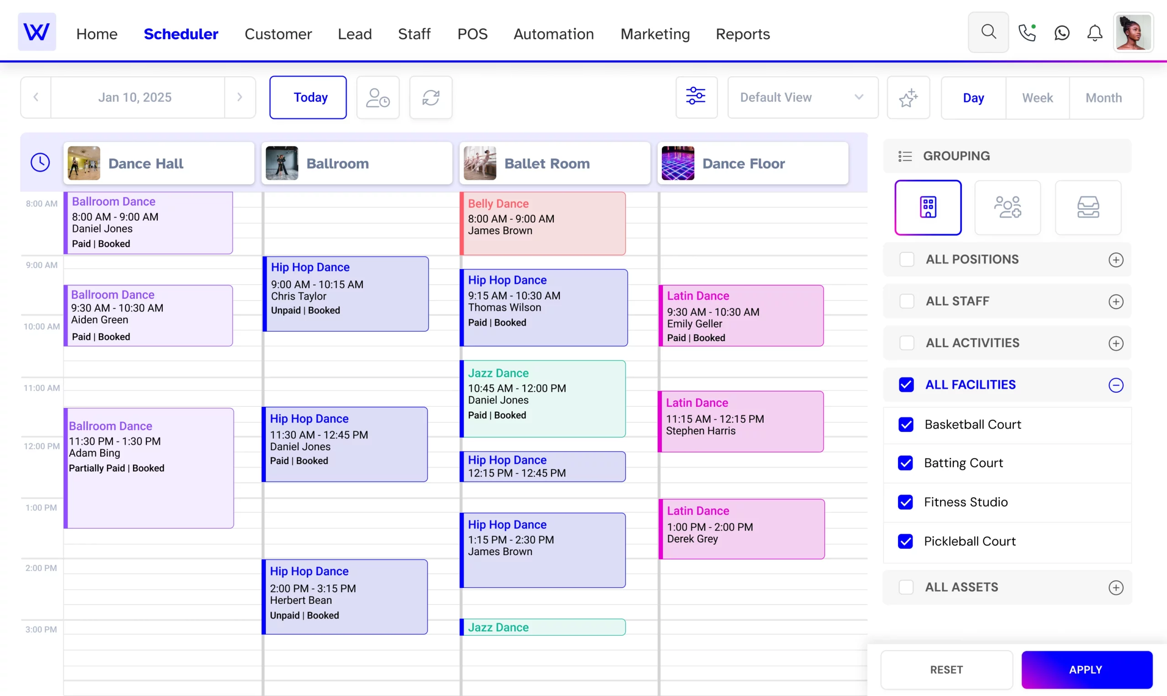Click the Today navigation button

tap(310, 97)
